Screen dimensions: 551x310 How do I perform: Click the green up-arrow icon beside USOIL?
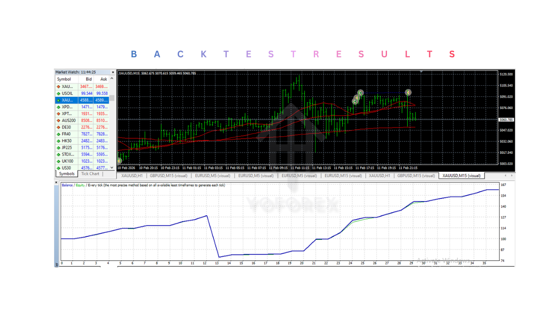[x=59, y=93]
